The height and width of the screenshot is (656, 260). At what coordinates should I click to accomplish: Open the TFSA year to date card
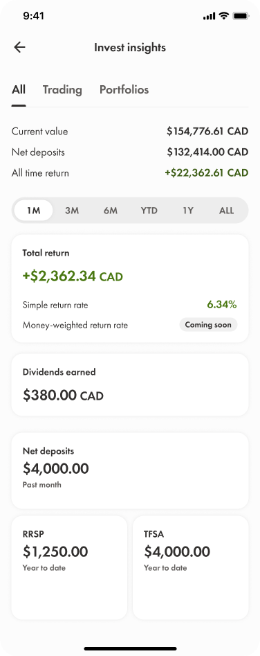tap(191, 568)
